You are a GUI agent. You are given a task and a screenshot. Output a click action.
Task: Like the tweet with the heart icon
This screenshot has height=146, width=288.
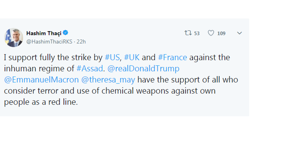pyautogui.click(x=211, y=33)
